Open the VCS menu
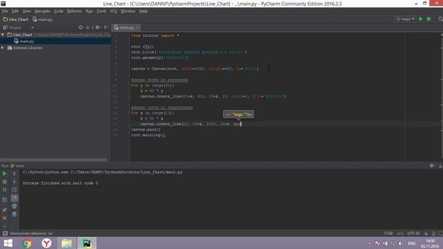Viewport: 443px width, 249px height. tap(114, 11)
